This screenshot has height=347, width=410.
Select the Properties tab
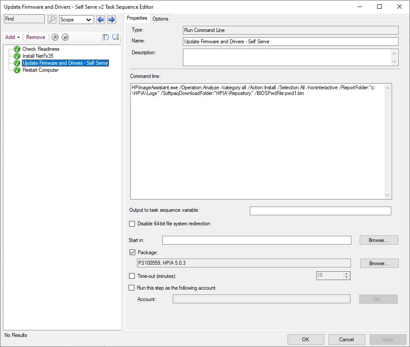137,18
